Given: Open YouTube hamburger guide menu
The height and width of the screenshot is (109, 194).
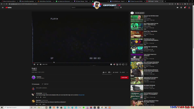Looking at the screenshot, I should pyautogui.click(x=3, y=8).
